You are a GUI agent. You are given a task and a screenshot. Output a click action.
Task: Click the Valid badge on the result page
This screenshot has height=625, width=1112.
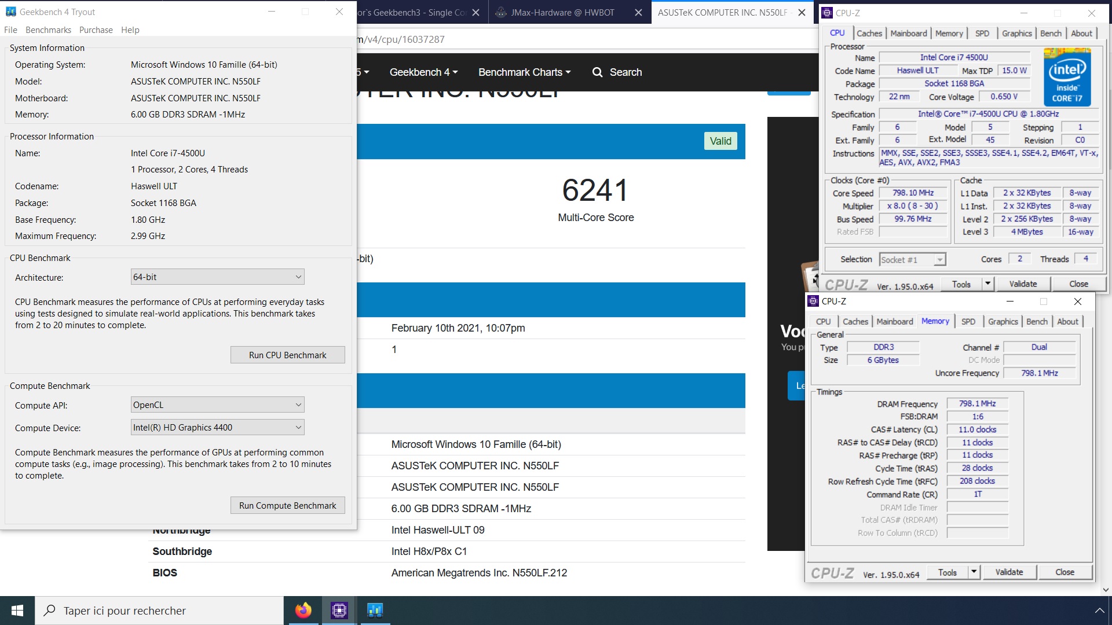point(720,141)
